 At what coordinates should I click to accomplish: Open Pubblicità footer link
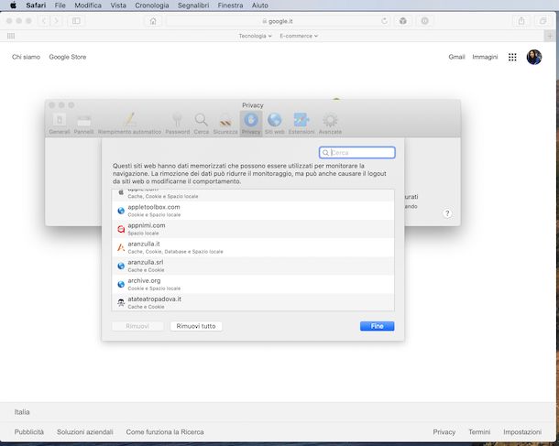click(x=29, y=432)
